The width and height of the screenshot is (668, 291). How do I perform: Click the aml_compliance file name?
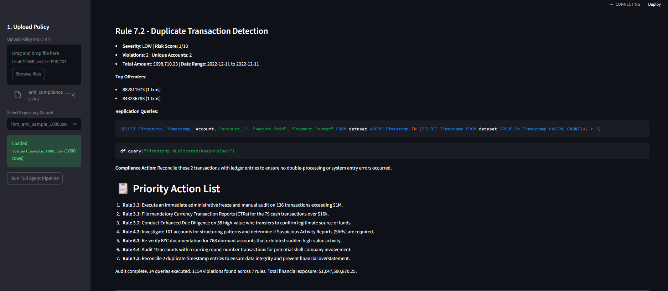[x=49, y=92]
